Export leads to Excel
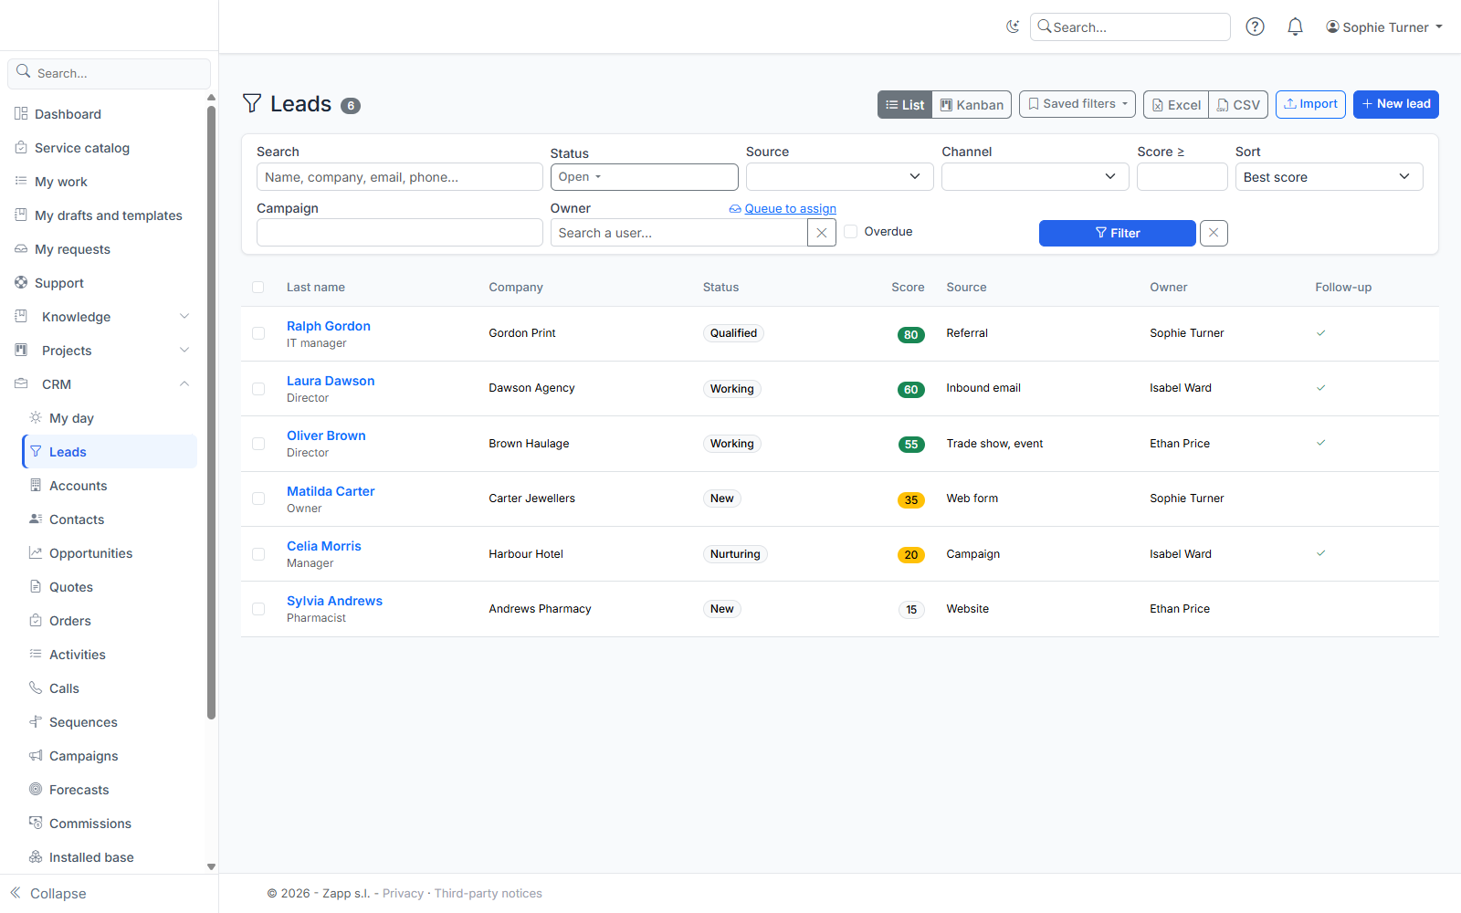 click(1176, 105)
